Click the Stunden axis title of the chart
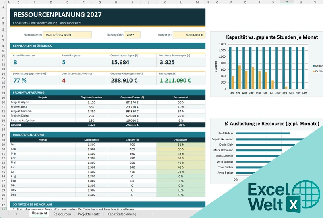 (x=216, y=67)
